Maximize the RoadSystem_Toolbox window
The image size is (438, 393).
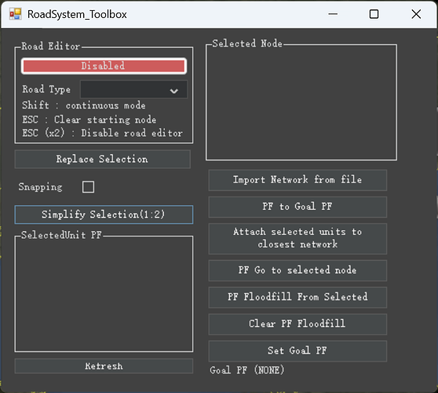click(374, 14)
